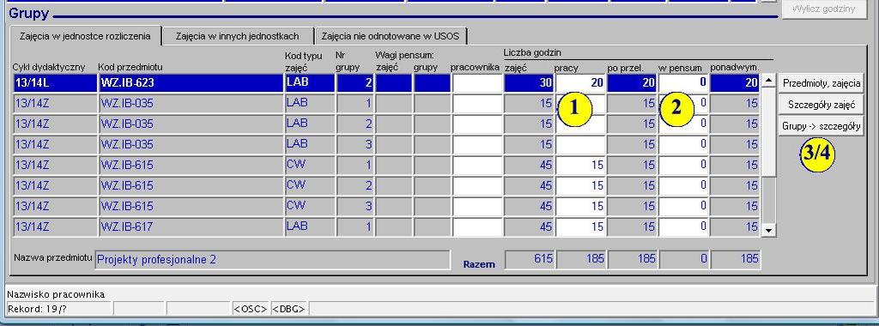Click the ponadwym. column header

pyautogui.click(x=735, y=67)
